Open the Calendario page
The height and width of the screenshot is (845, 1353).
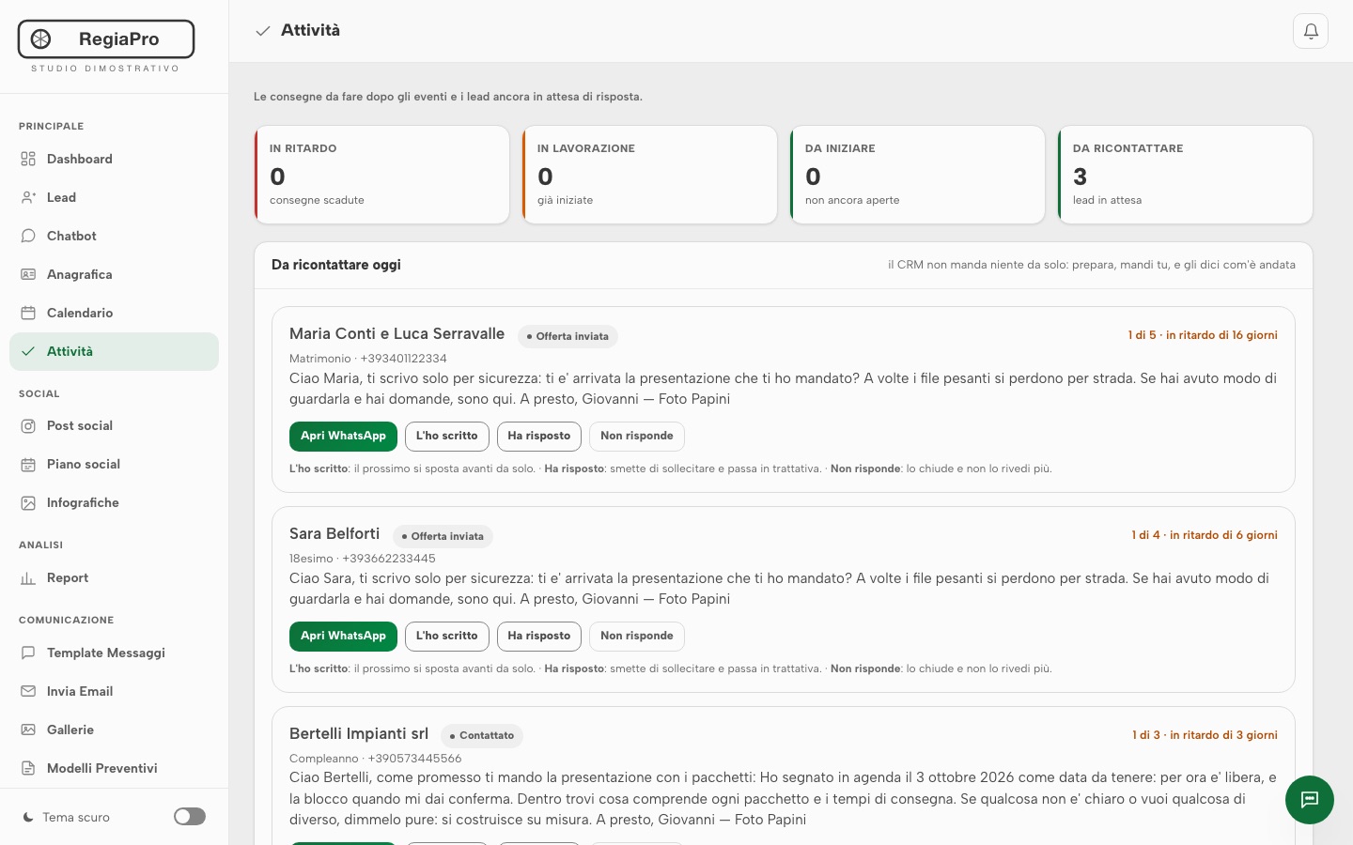coord(114,313)
